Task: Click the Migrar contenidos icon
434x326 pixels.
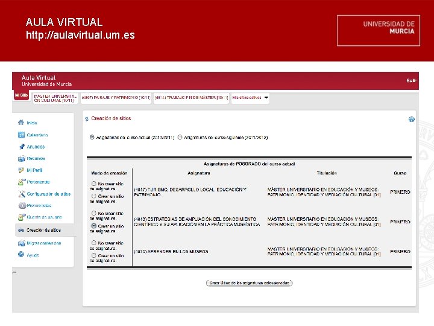Action: (22, 243)
